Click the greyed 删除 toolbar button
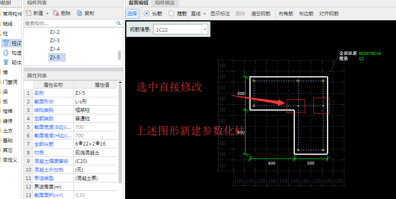 [x=240, y=14]
